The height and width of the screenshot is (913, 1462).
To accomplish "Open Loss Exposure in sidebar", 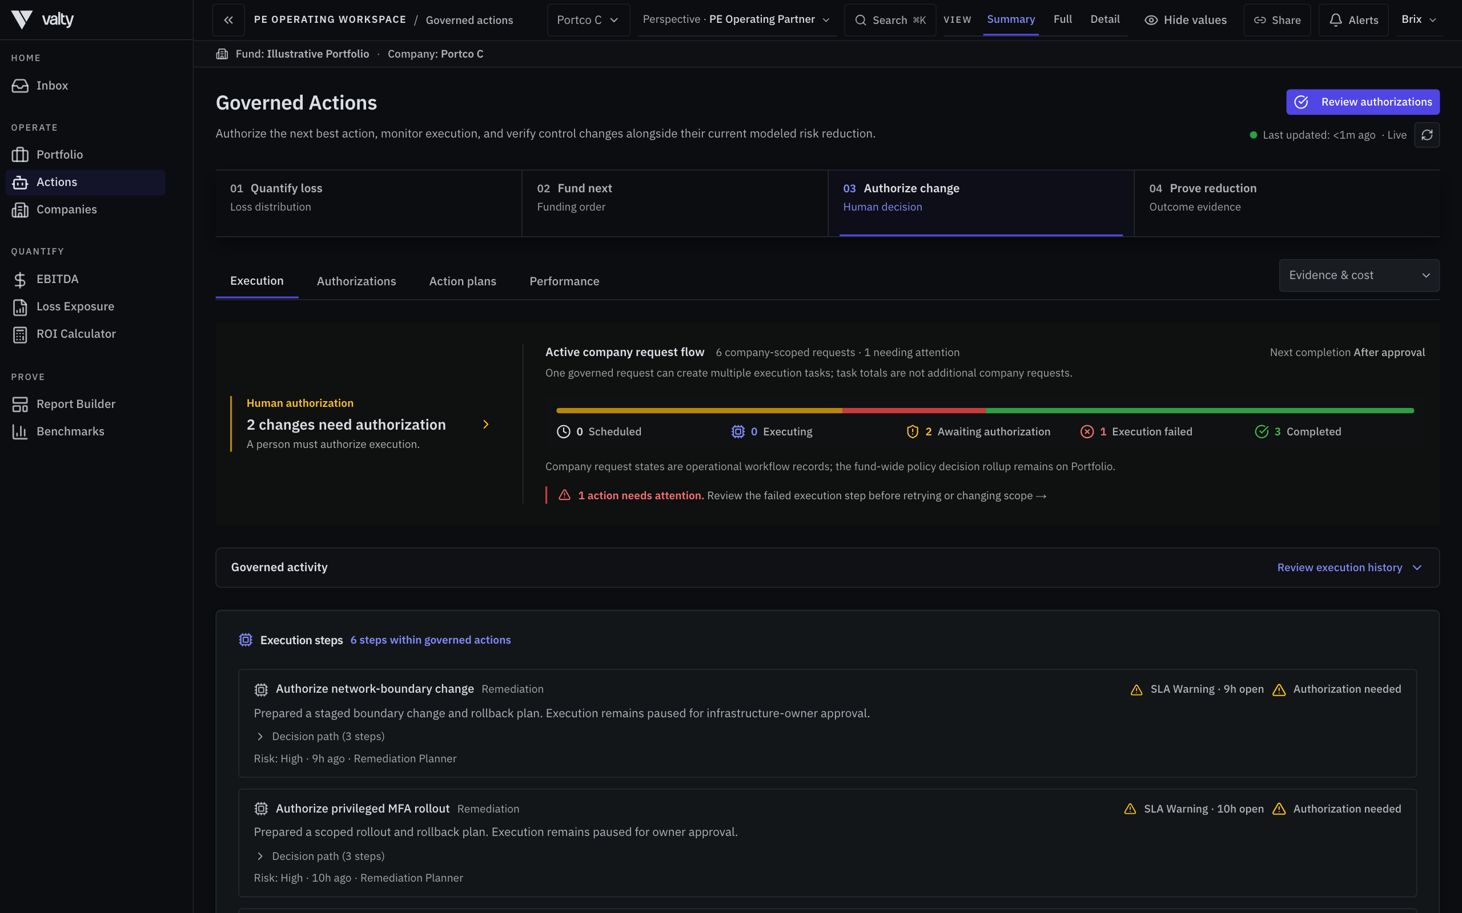I will tap(85, 307).
